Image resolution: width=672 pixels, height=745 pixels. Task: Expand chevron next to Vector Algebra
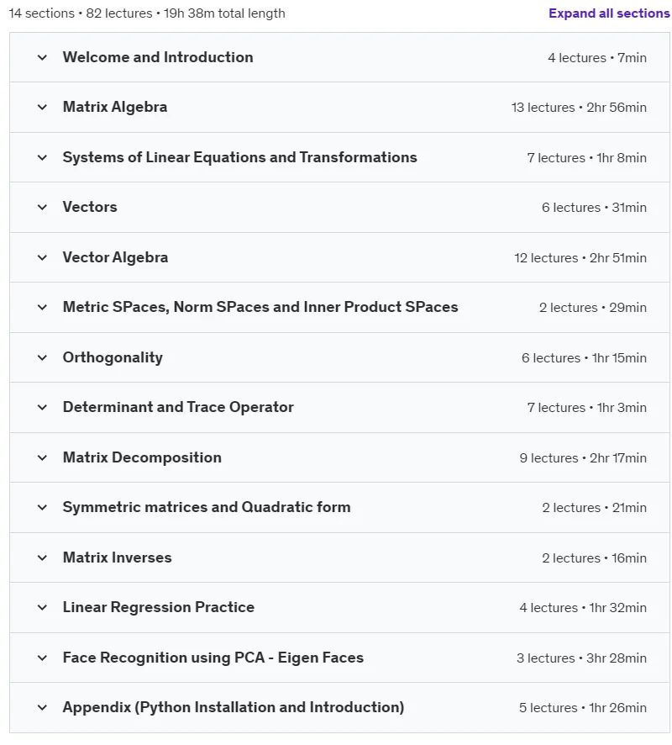[x=42, y=257]
